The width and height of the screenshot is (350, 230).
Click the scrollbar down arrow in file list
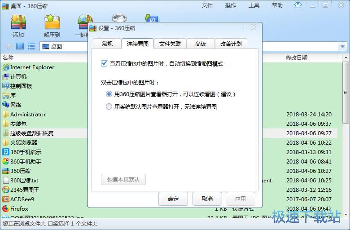tap(346, 215)
